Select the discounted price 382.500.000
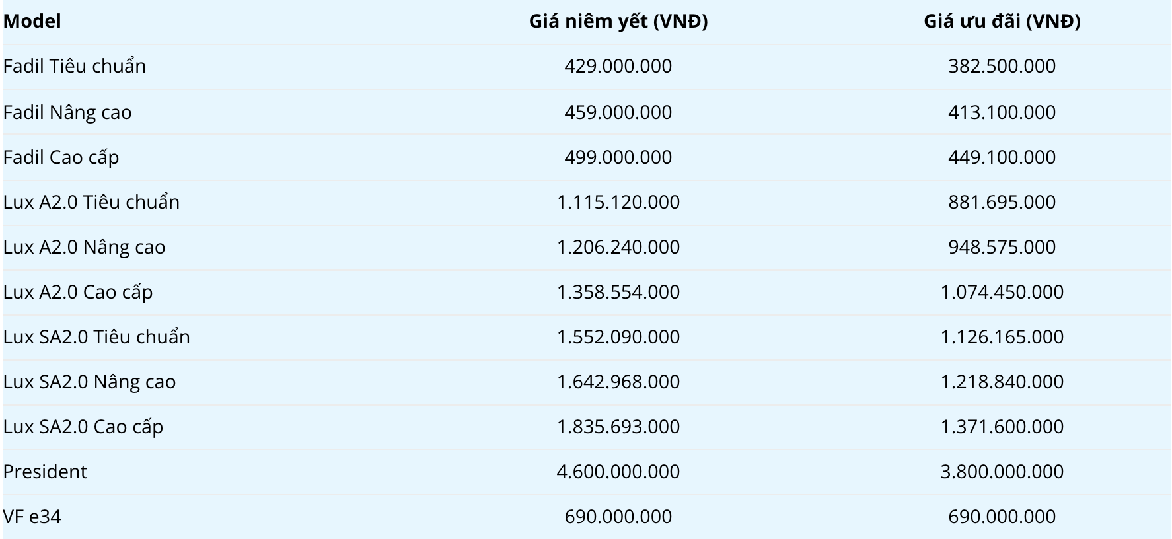 1002,66
